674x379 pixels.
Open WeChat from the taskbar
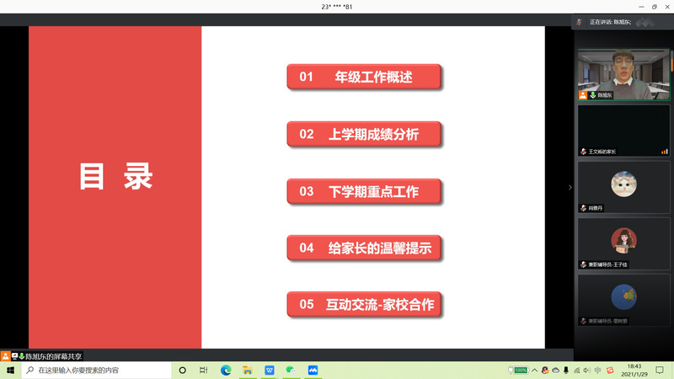tap(292, 370)
